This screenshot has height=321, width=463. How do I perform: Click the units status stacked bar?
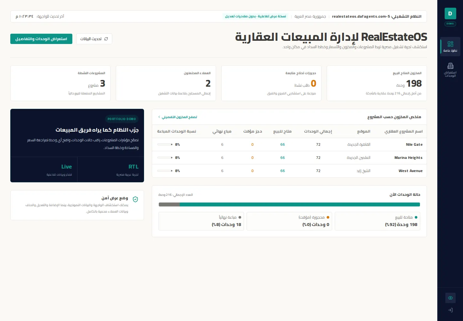(289, 204)
